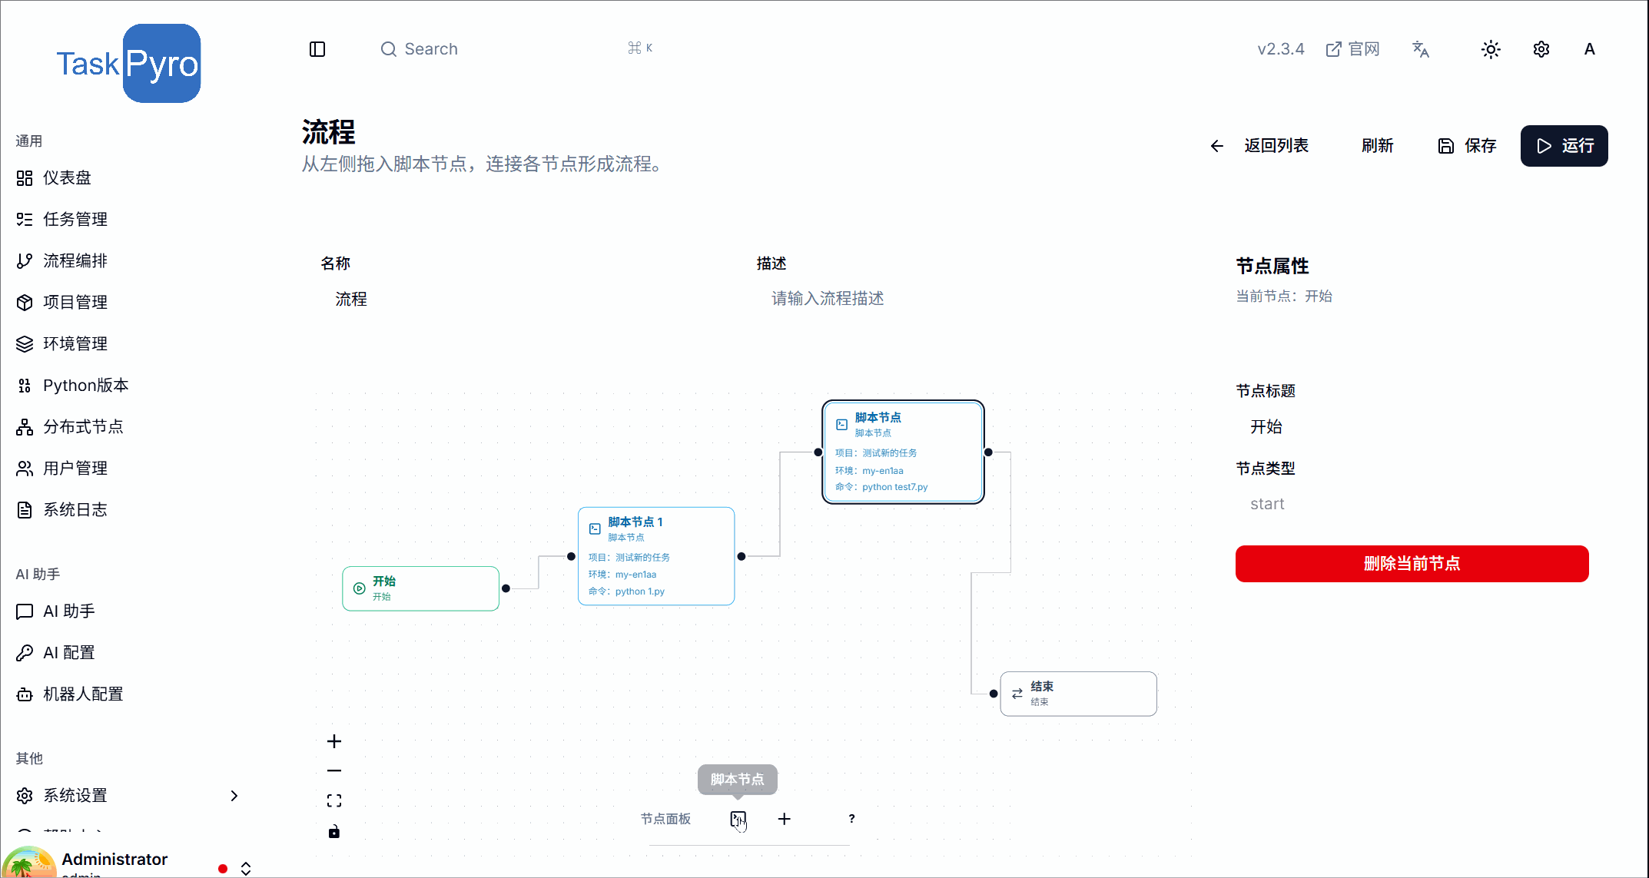
Task: Click the Administrator user name
Action: 114,860
